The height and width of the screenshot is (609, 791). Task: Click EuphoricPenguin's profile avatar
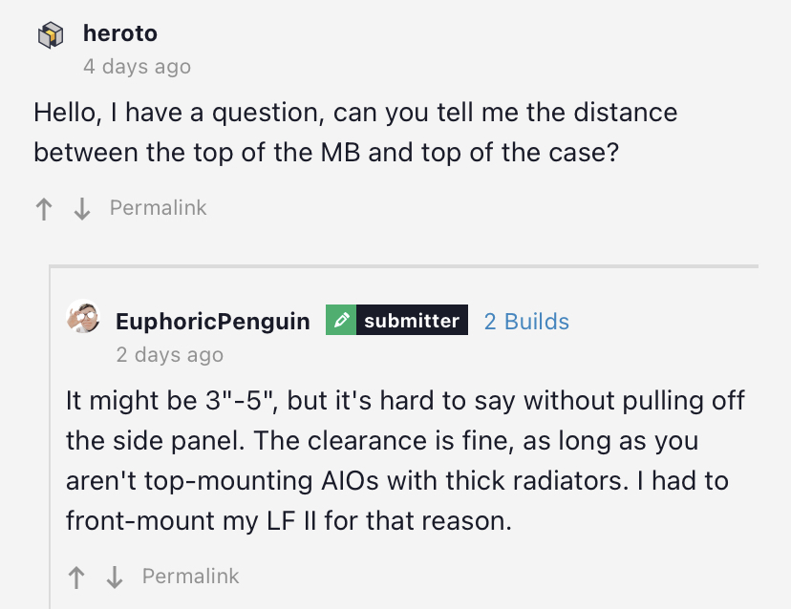[x=83, y=318]
